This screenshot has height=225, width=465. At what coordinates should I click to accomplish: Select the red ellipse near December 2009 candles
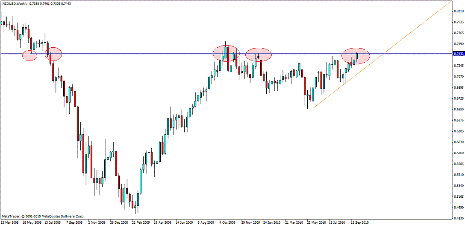click(x=259, y=55)
